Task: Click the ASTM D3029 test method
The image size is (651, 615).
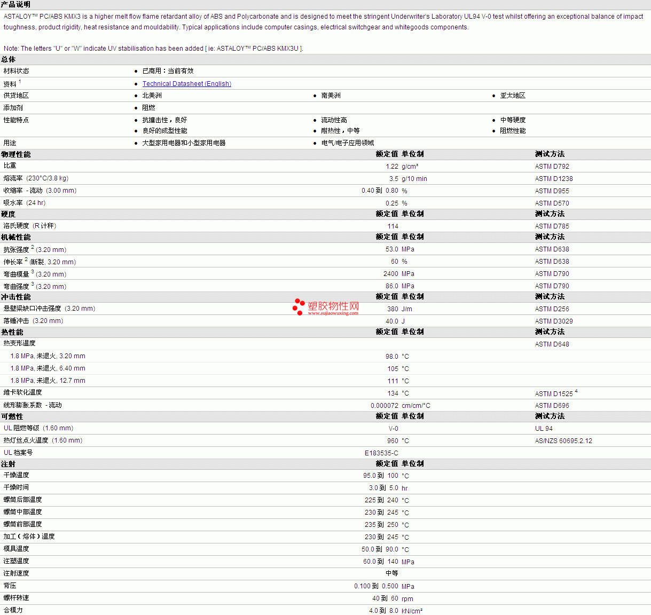Action: tap(554, 321)
